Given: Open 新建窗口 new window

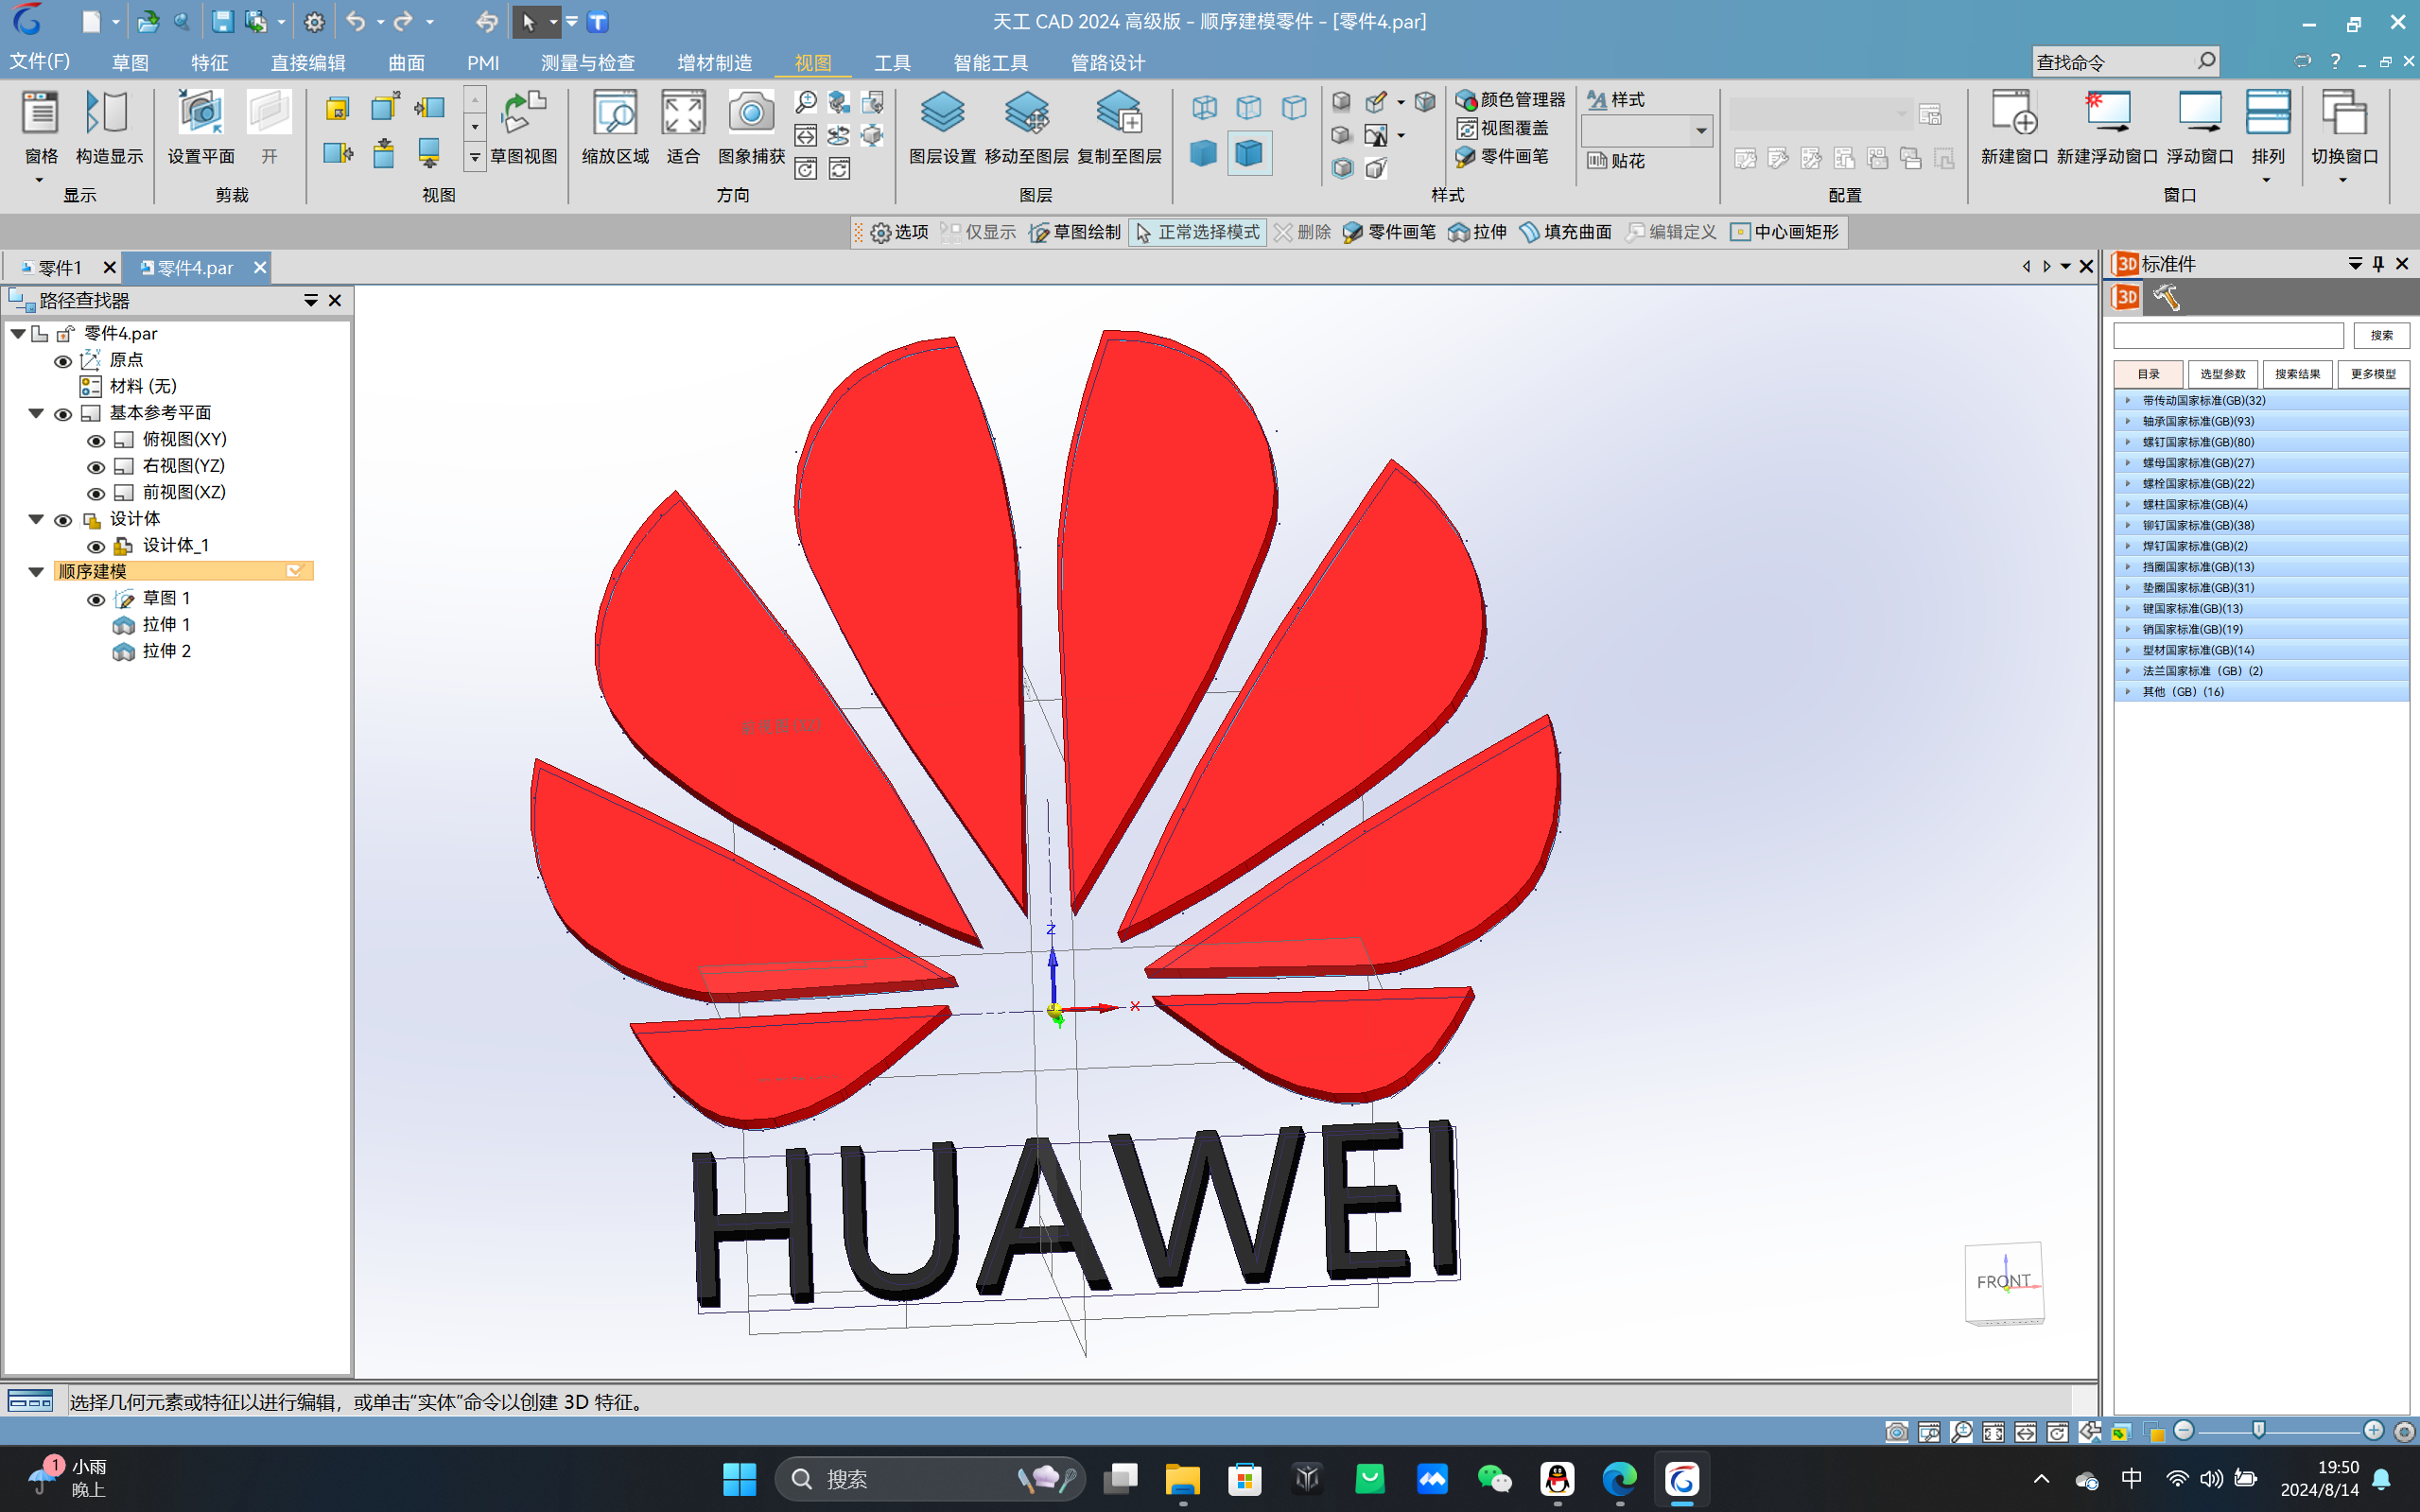Looking at the screenshot, I should (2014, 127).
